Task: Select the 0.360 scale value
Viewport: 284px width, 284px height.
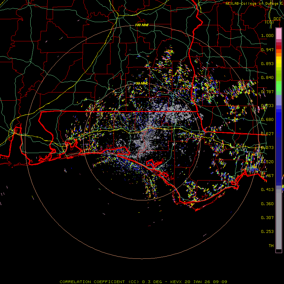Action: [x=267, y=204]
